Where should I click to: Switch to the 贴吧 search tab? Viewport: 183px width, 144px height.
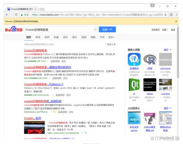click(x=47, y=37)
